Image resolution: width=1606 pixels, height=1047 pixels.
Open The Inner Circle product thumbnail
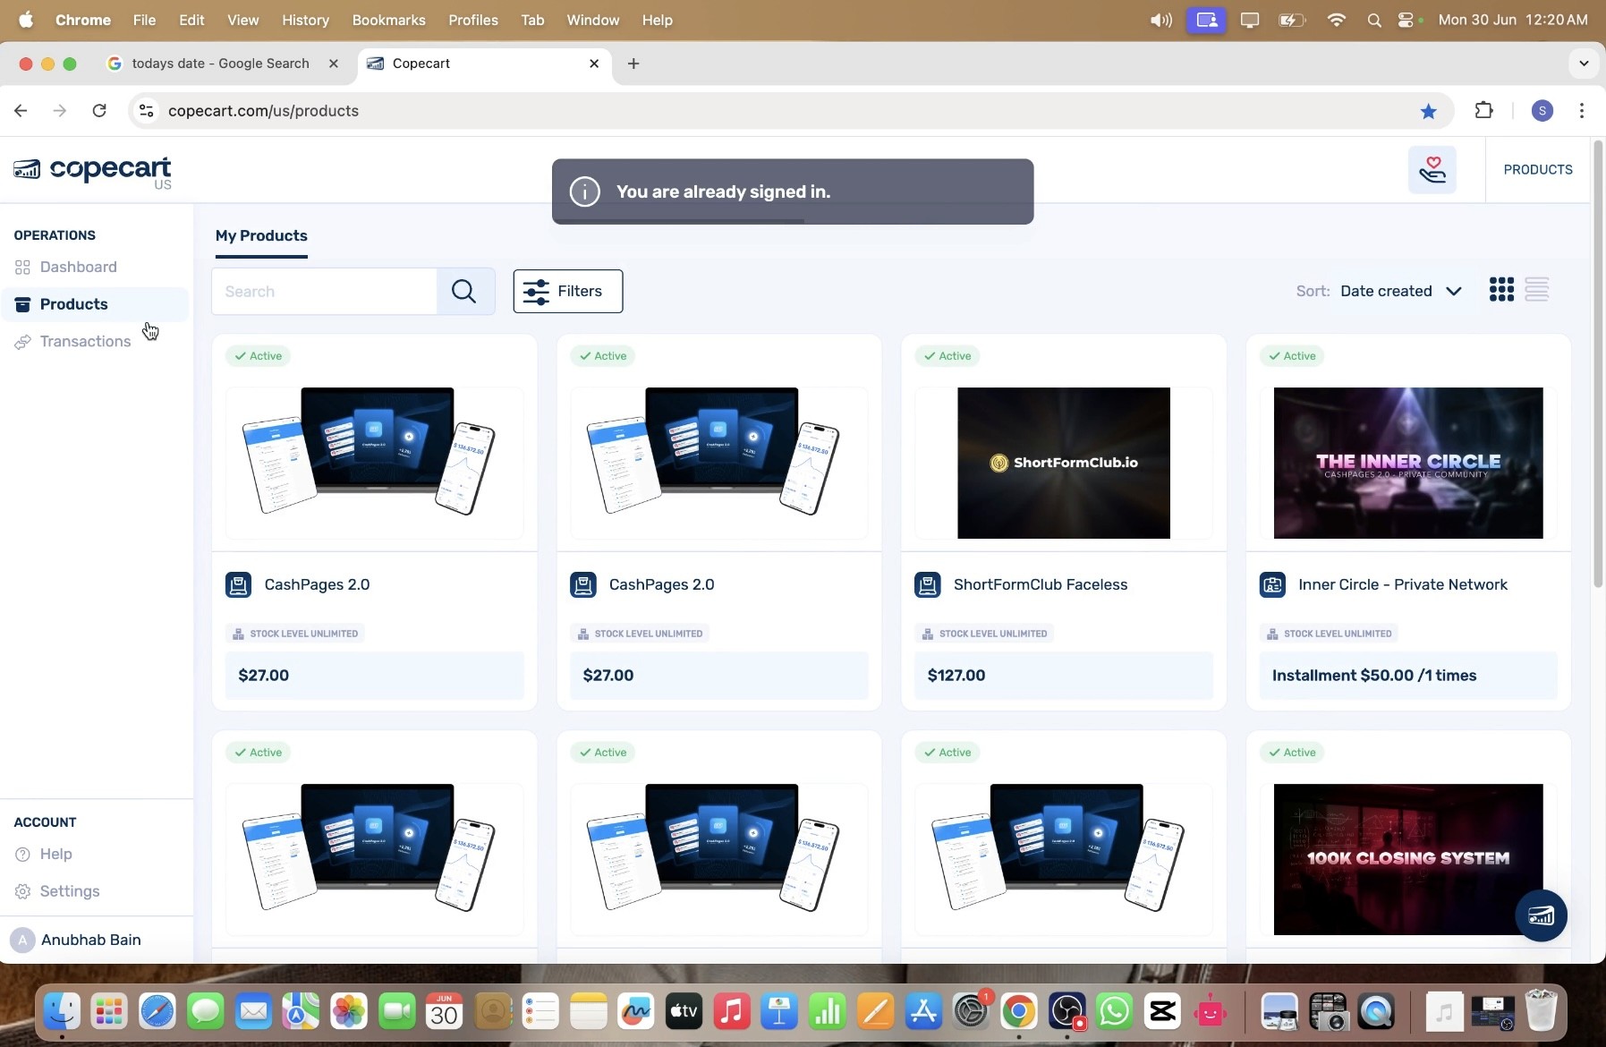1407,464
